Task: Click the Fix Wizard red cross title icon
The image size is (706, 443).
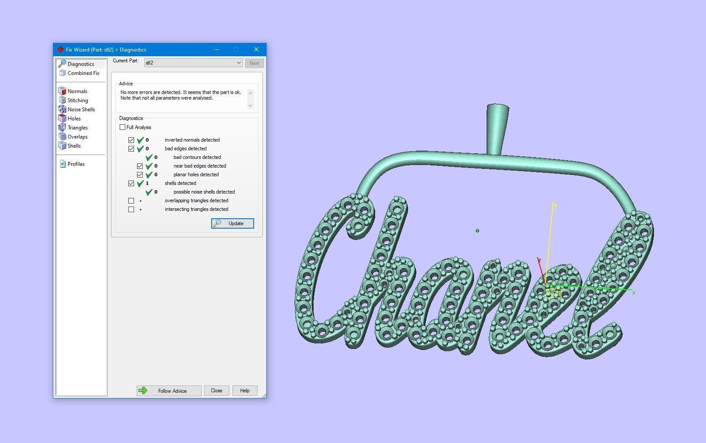Action: click(x=60, y=50)
